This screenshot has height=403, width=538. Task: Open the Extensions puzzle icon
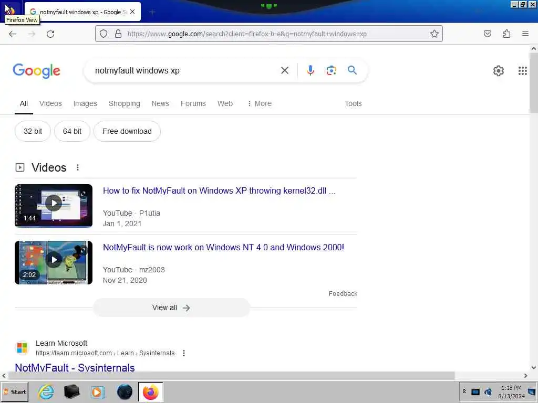coord(506,34)
